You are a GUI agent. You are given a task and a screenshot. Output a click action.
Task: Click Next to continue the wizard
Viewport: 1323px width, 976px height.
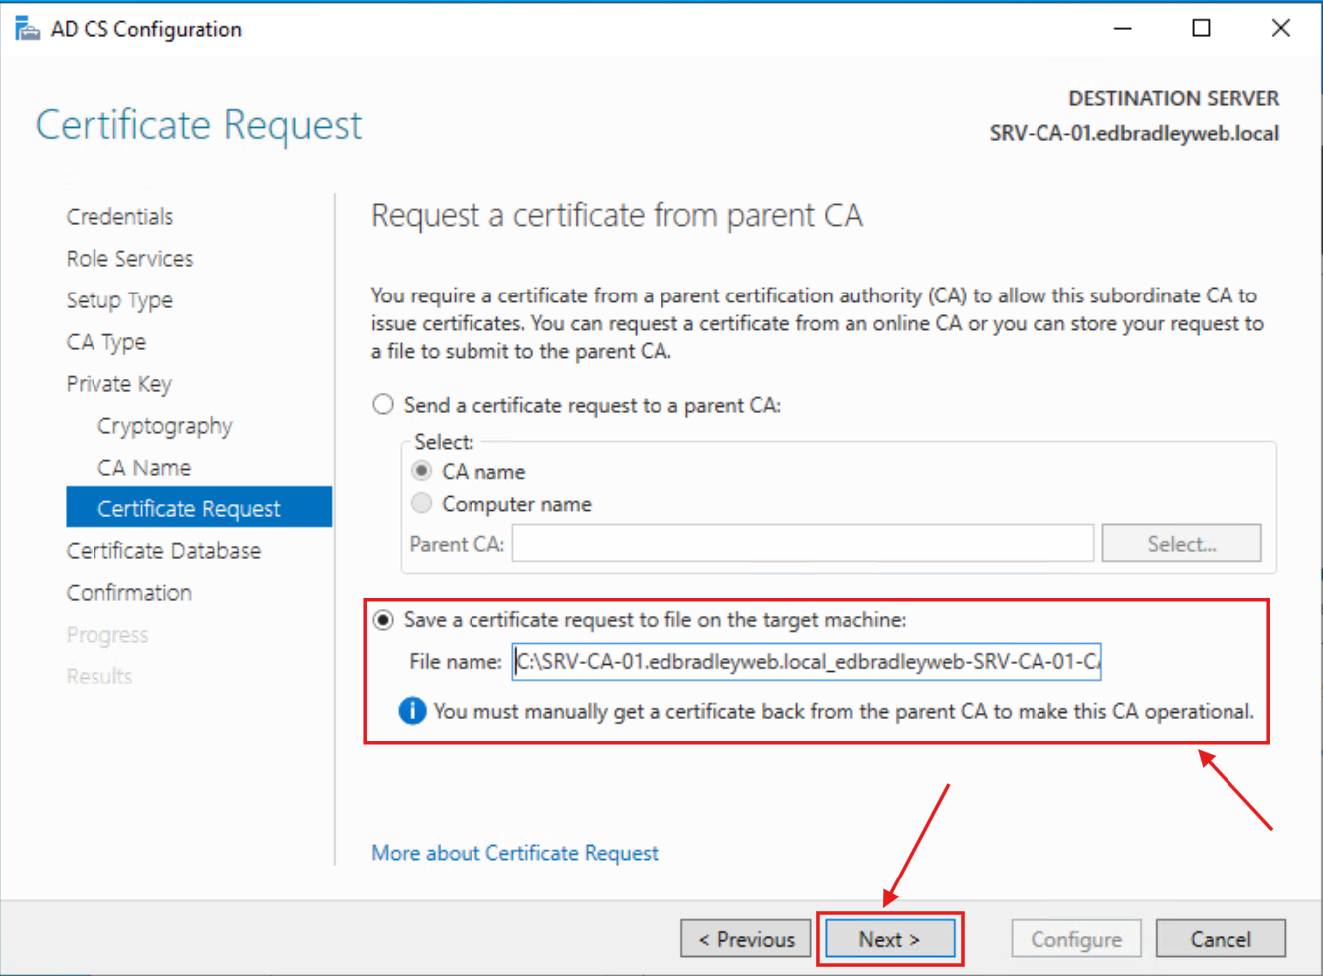coord(889,938)
